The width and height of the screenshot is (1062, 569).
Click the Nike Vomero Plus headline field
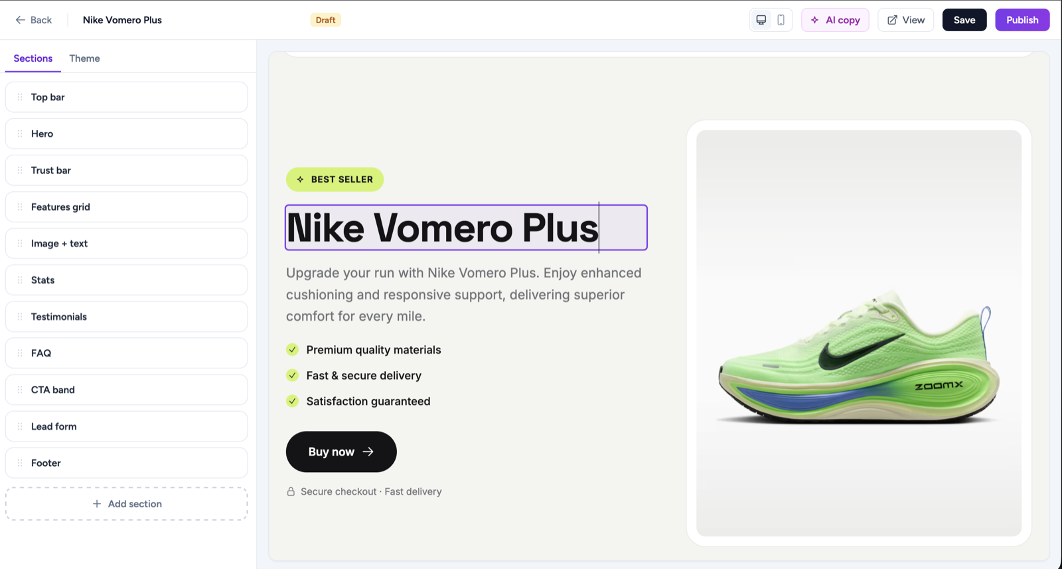click(466, 228)
